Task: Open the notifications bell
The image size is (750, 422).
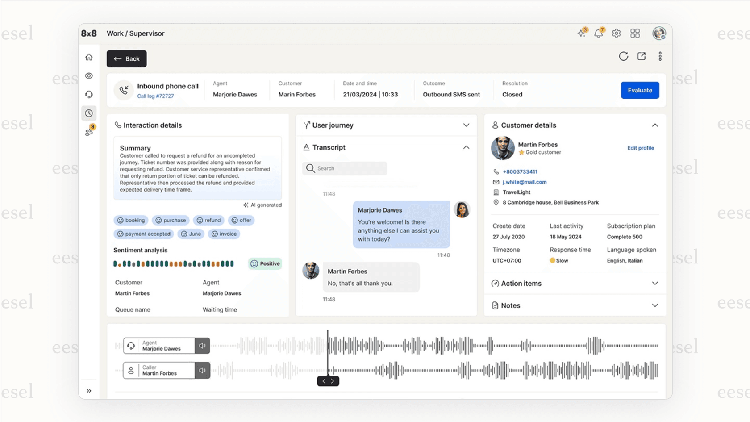Action: [598, 33]
